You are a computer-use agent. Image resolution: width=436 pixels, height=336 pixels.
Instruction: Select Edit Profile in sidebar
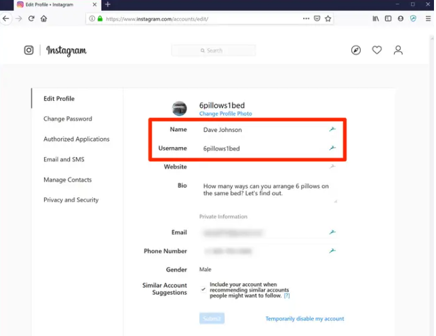(59, 99)
